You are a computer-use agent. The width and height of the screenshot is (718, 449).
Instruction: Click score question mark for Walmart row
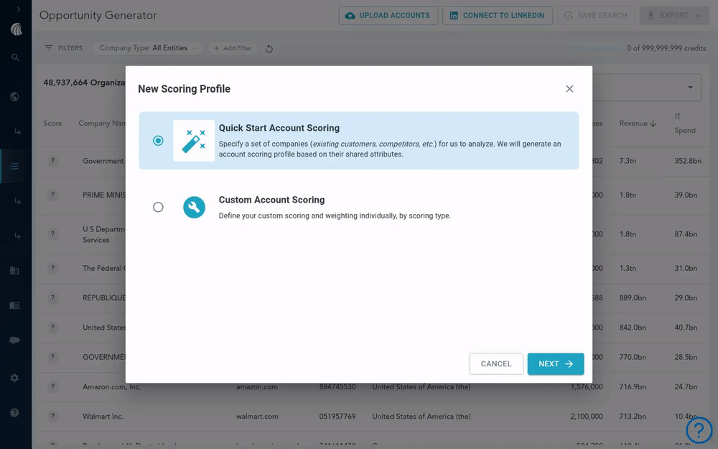point(52,417)
